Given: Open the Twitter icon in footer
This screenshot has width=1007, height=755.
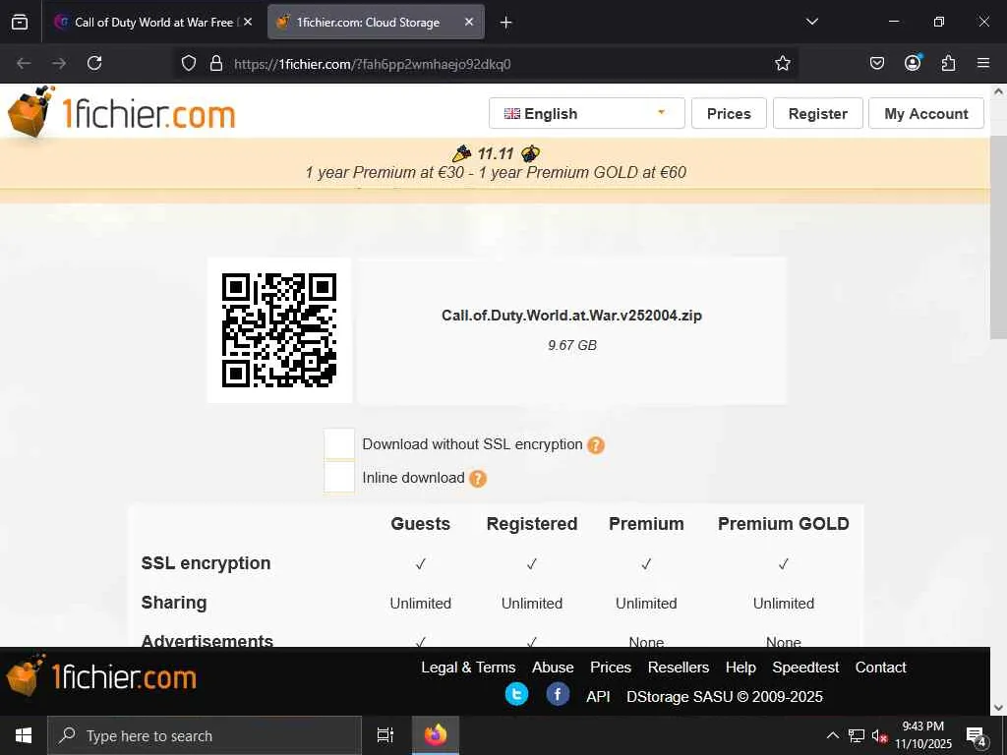Looking at the screenshot, I should point(516,695).
